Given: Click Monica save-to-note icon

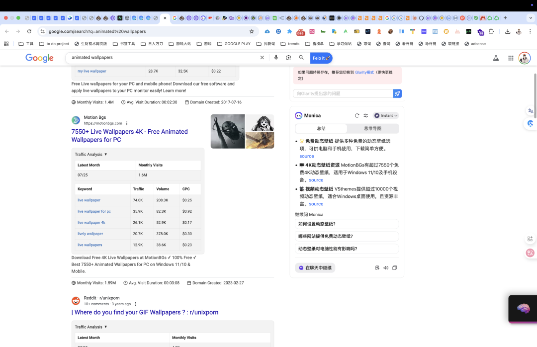Looking at the screenshot, I should coord(377,268).
